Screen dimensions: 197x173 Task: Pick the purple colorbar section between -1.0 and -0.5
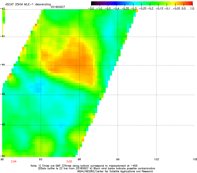pyautogui.click(x=104, y=3)
